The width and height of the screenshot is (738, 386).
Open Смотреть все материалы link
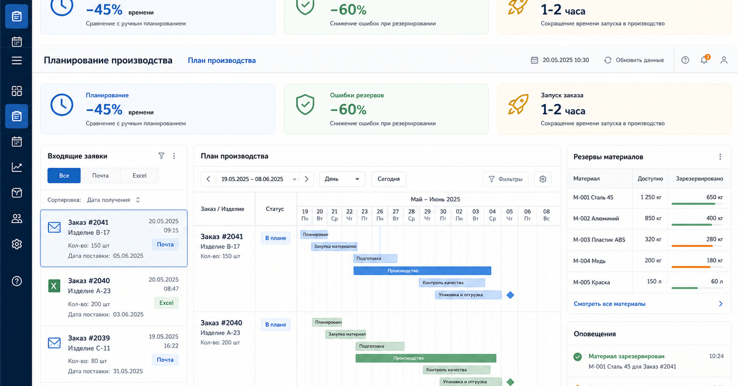[x=610, y=304]
